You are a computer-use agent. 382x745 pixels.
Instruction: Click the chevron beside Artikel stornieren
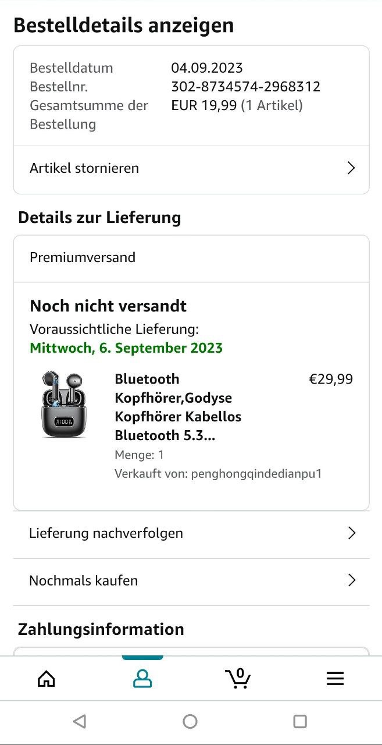[x=351, y=168]
